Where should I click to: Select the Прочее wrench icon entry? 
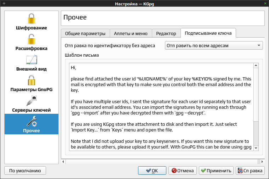point(32,124)
